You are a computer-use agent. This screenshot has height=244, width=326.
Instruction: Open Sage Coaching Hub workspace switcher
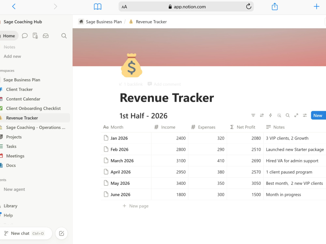click(23, 22)
